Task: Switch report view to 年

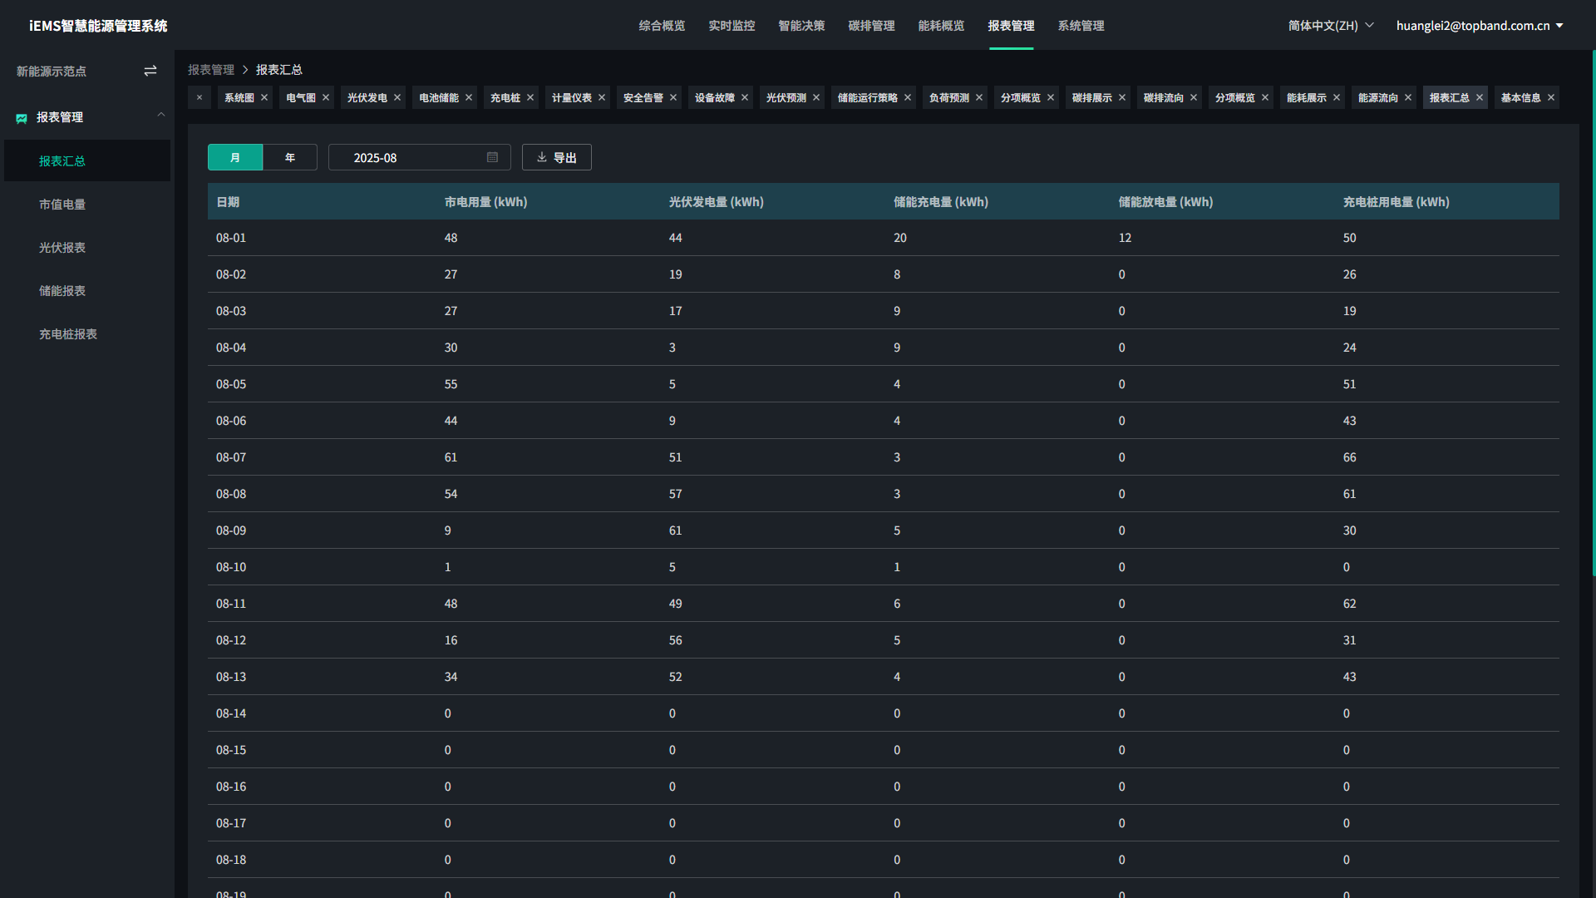Action: tap(290, 157)
